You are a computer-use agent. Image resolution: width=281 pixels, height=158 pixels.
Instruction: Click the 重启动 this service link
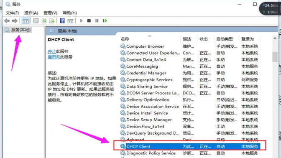(x=54, y=57)
